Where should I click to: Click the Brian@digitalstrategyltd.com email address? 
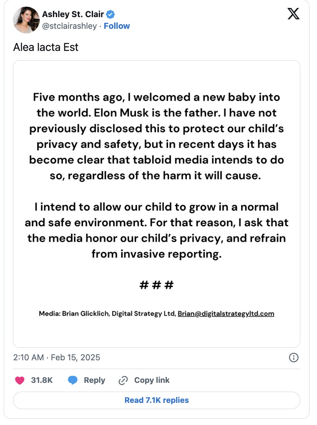click(226, 314)
